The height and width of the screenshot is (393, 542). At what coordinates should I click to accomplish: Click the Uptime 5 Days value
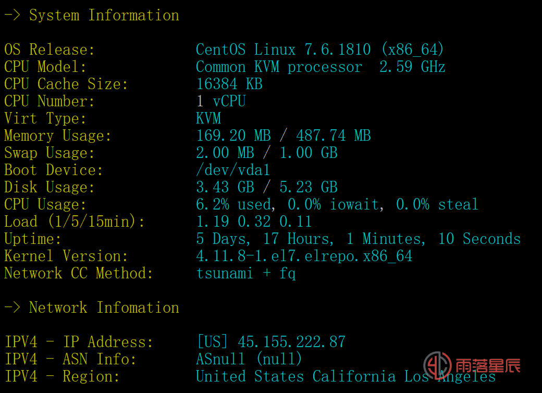[223, 239]
